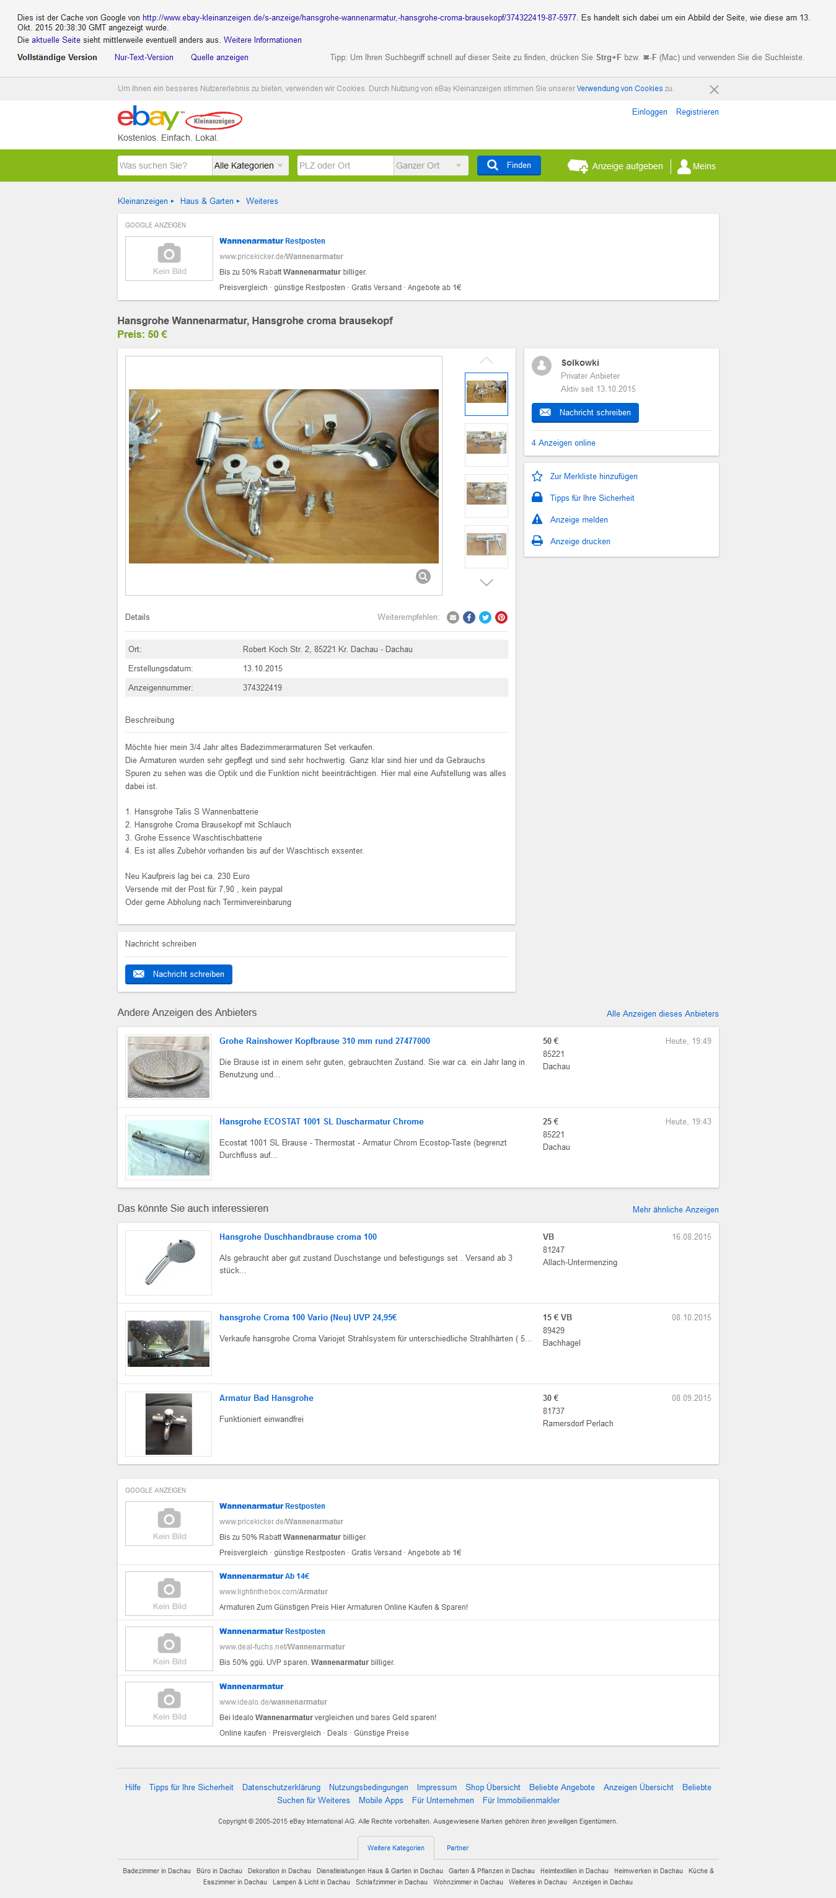836x1898 pixels.
Task: Open Mobile Apps footer link
Action: click(381, 1801)
